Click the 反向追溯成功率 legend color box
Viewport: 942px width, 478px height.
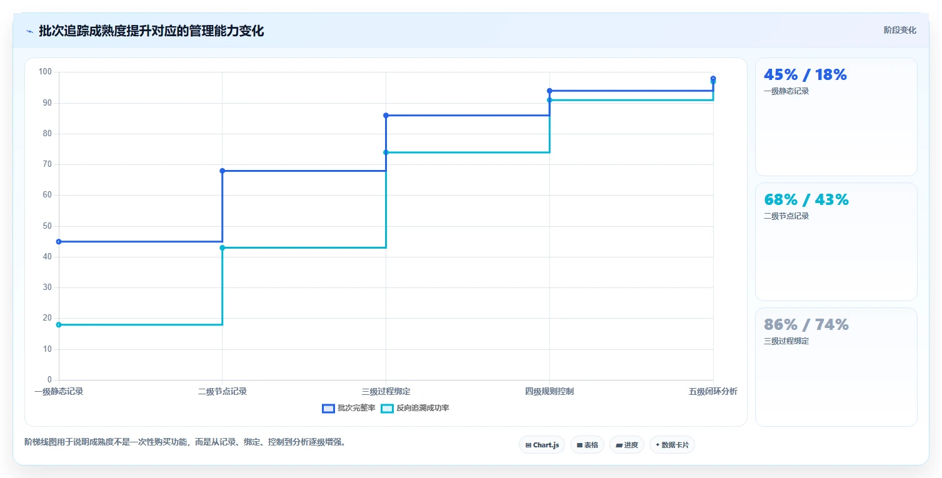click(387, 408)
